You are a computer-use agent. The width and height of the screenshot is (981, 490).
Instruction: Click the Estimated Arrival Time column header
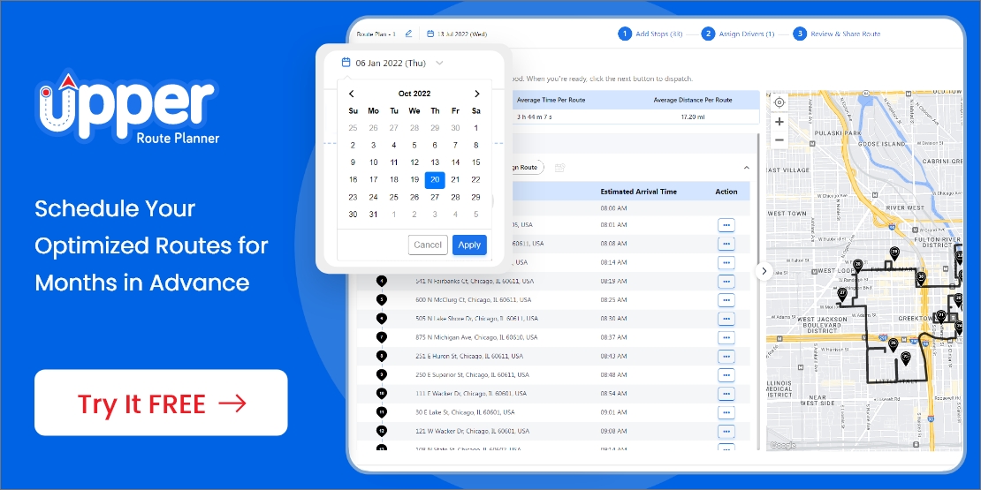(x=638, y=192)
